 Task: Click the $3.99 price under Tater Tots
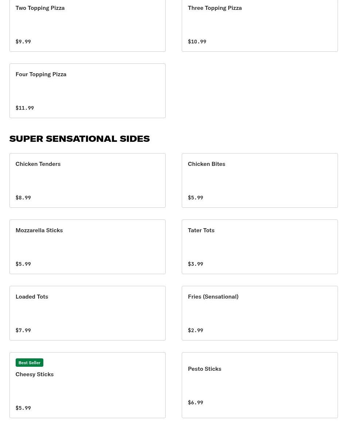pyautogui.click(x=195, y=264)
